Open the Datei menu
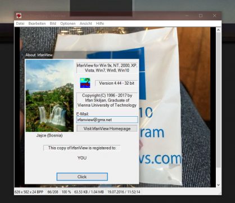235x203 pixels. tap(20, 24)
